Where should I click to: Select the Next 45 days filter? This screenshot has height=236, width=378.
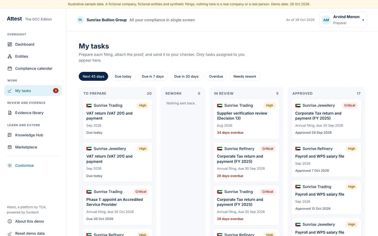(93, 76)
